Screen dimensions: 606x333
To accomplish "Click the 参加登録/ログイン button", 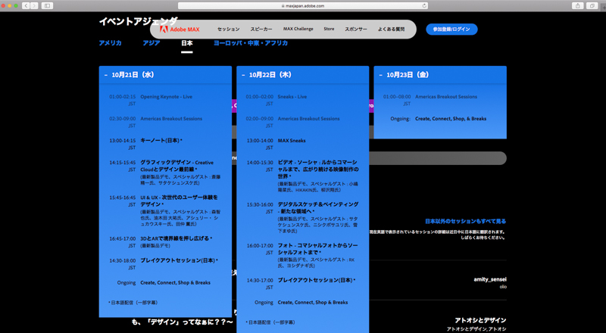I will (x=451, y=30).
